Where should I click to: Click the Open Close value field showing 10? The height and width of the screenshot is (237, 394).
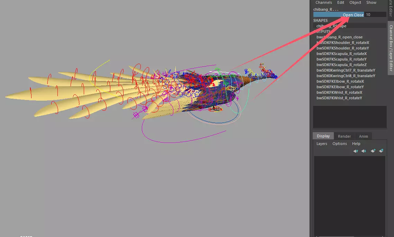pyautogui.click(x=375, y=15)
